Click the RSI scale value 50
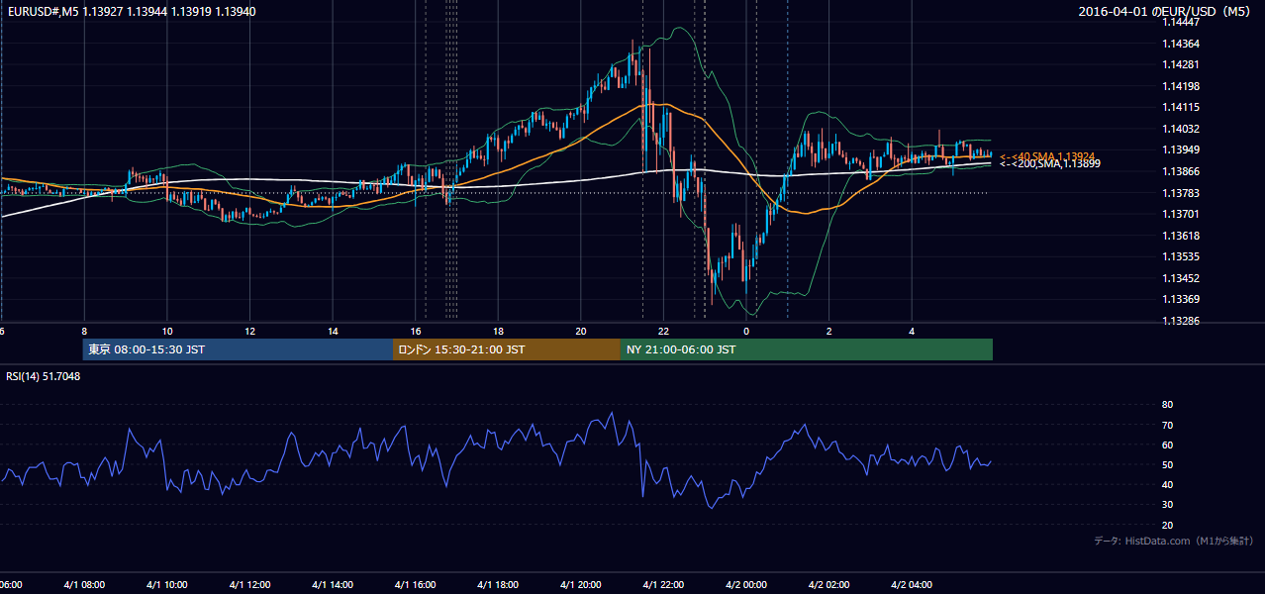1265x594 pixels. pos(1167,464)
